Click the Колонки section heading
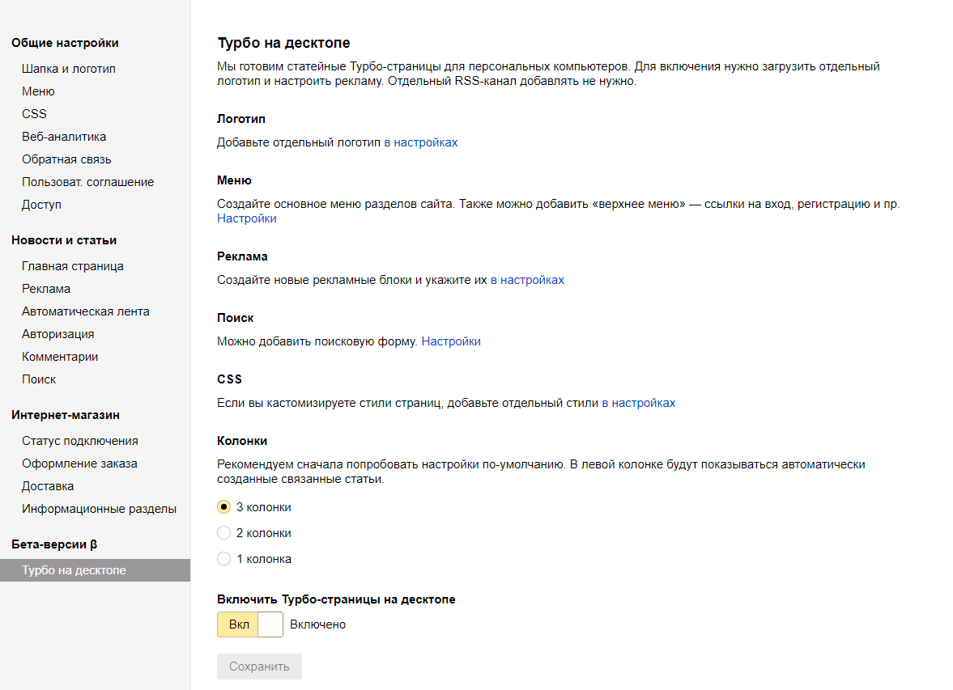 coord(242,441)
